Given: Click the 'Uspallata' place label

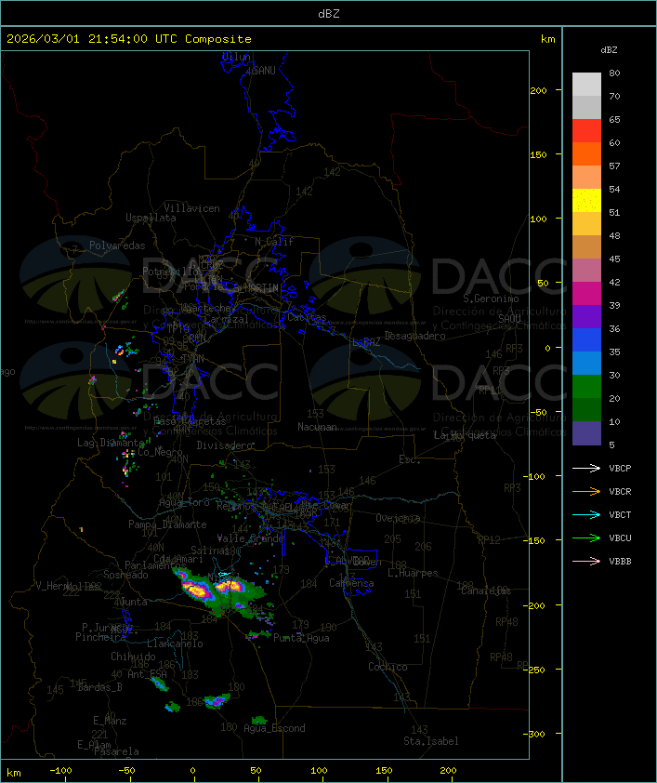Looking at the screenshot, I should click(x=151, y=218).
